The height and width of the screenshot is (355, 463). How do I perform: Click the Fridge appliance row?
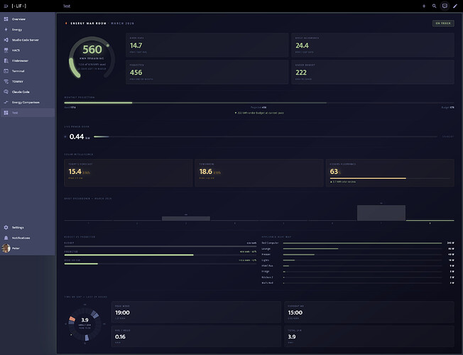pos(358,271)
